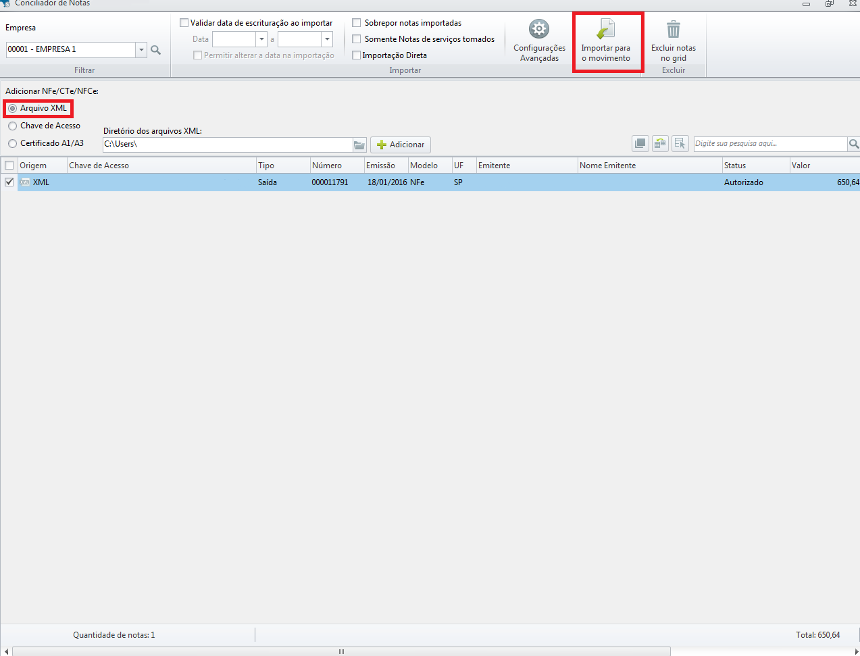Click the Adicionar button
The image size is (860, 656).
coord(400,145)
